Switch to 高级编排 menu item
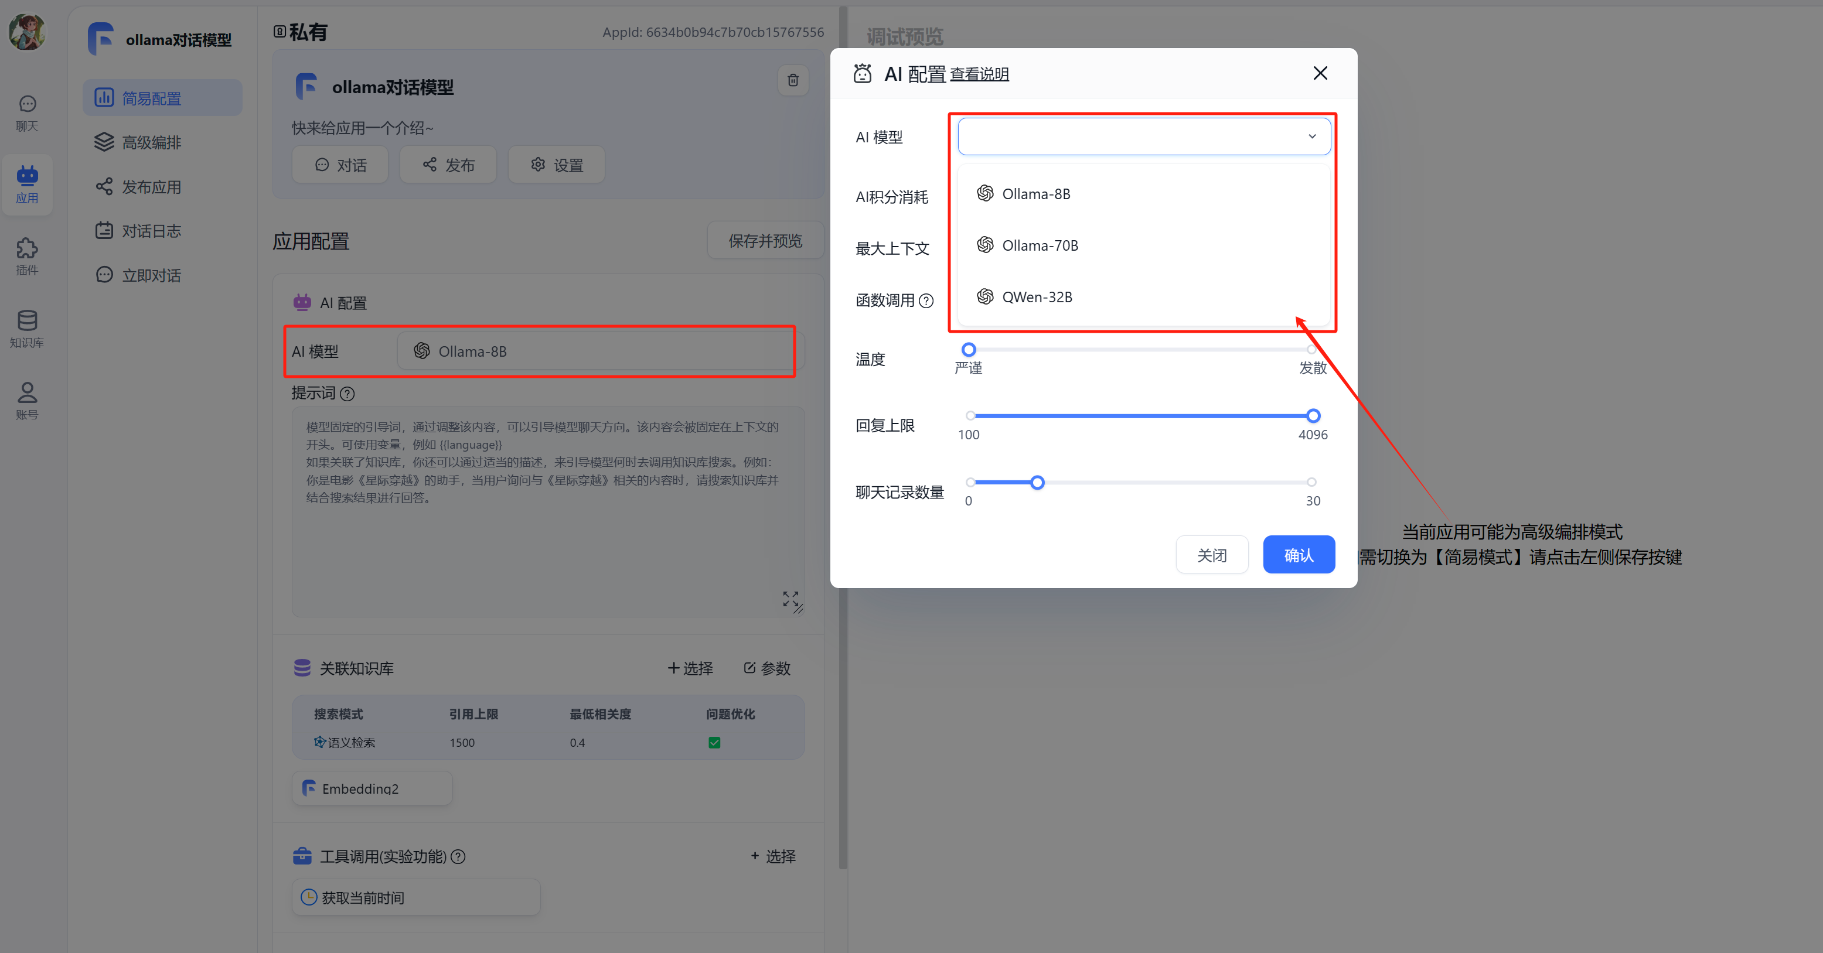 pyautogui.click(x=151, y=143)
